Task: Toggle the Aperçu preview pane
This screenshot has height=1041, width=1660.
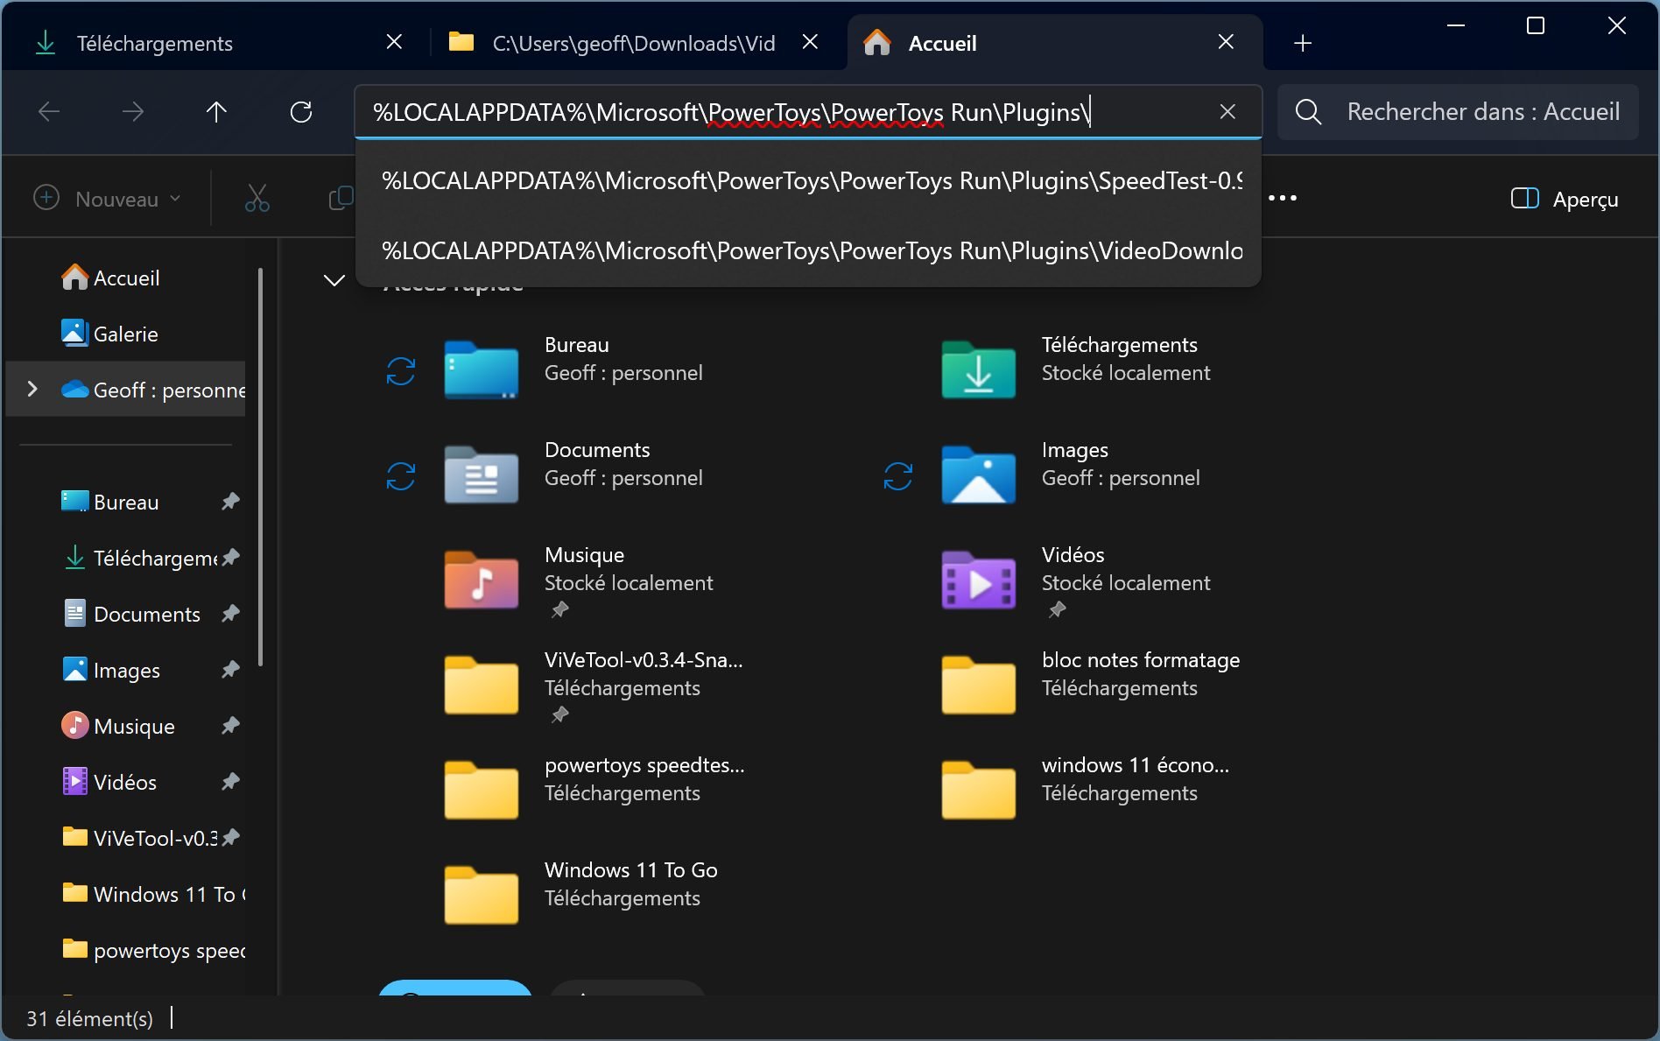Action: (x=1565, y=199)
